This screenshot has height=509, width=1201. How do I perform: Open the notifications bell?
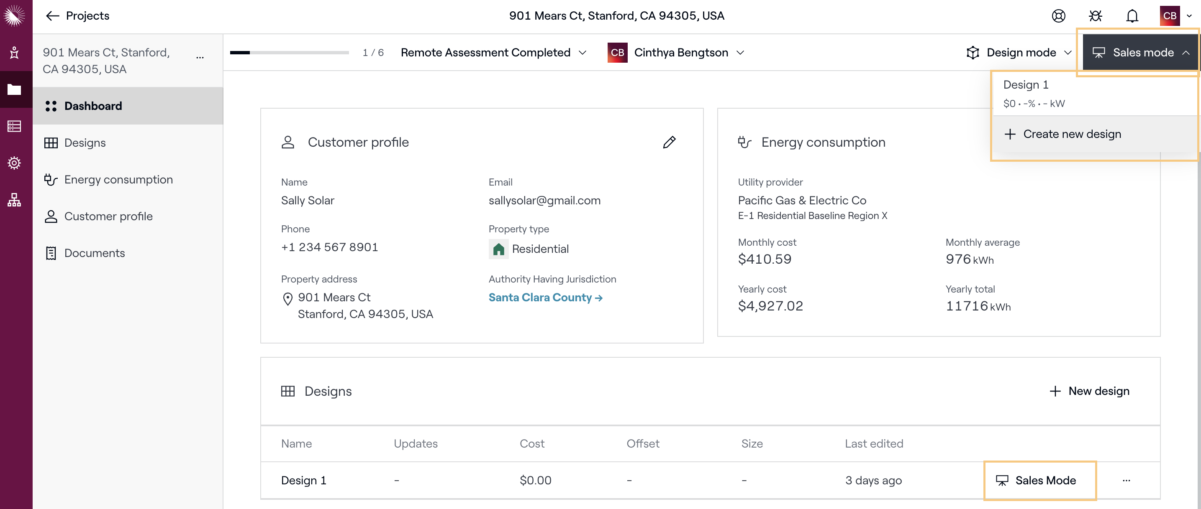[x=1132, y=16]
